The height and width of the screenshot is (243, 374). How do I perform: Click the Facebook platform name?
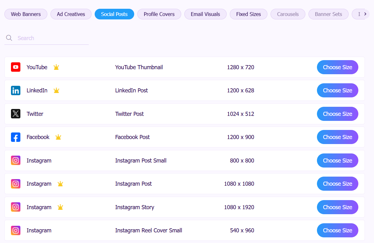point(38,137)
